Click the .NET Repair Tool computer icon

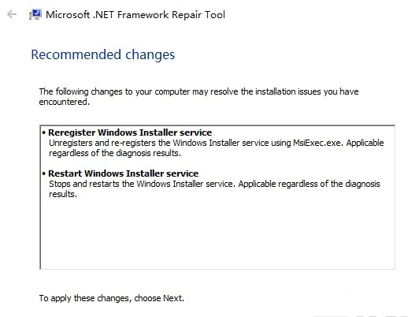point(35,14)
